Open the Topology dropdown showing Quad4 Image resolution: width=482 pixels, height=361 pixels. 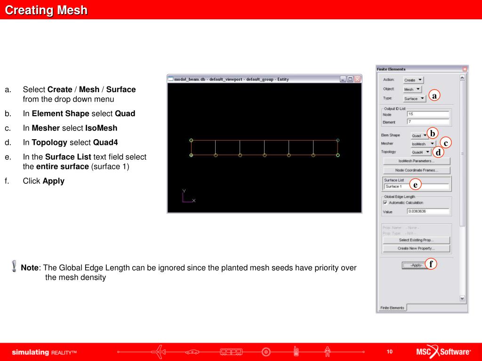click(x=420, y=152)
